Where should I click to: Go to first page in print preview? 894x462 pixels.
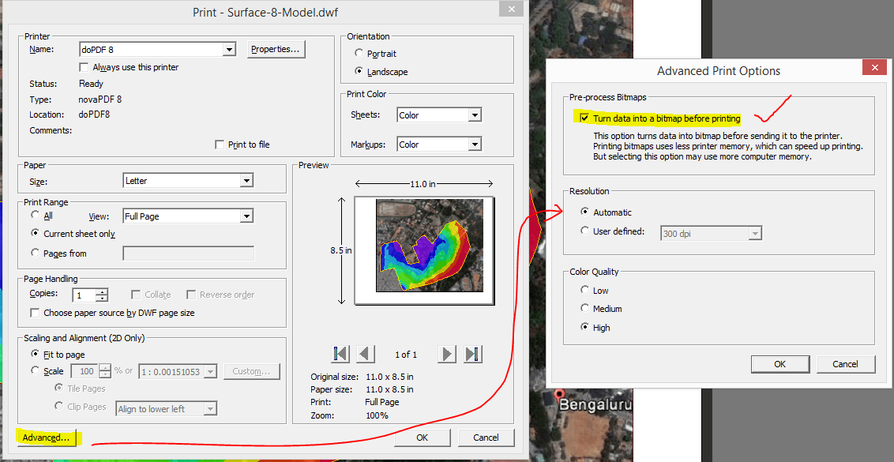pyautogui.click(x=340, y=354)
